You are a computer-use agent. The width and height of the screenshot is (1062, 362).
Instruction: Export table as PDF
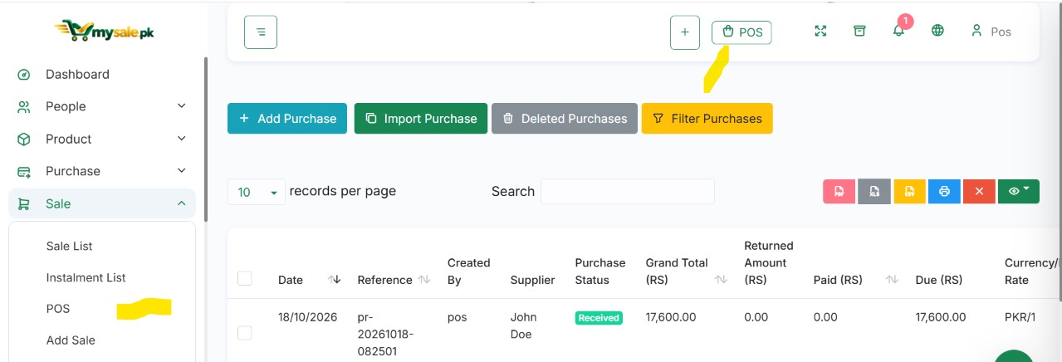839,191
